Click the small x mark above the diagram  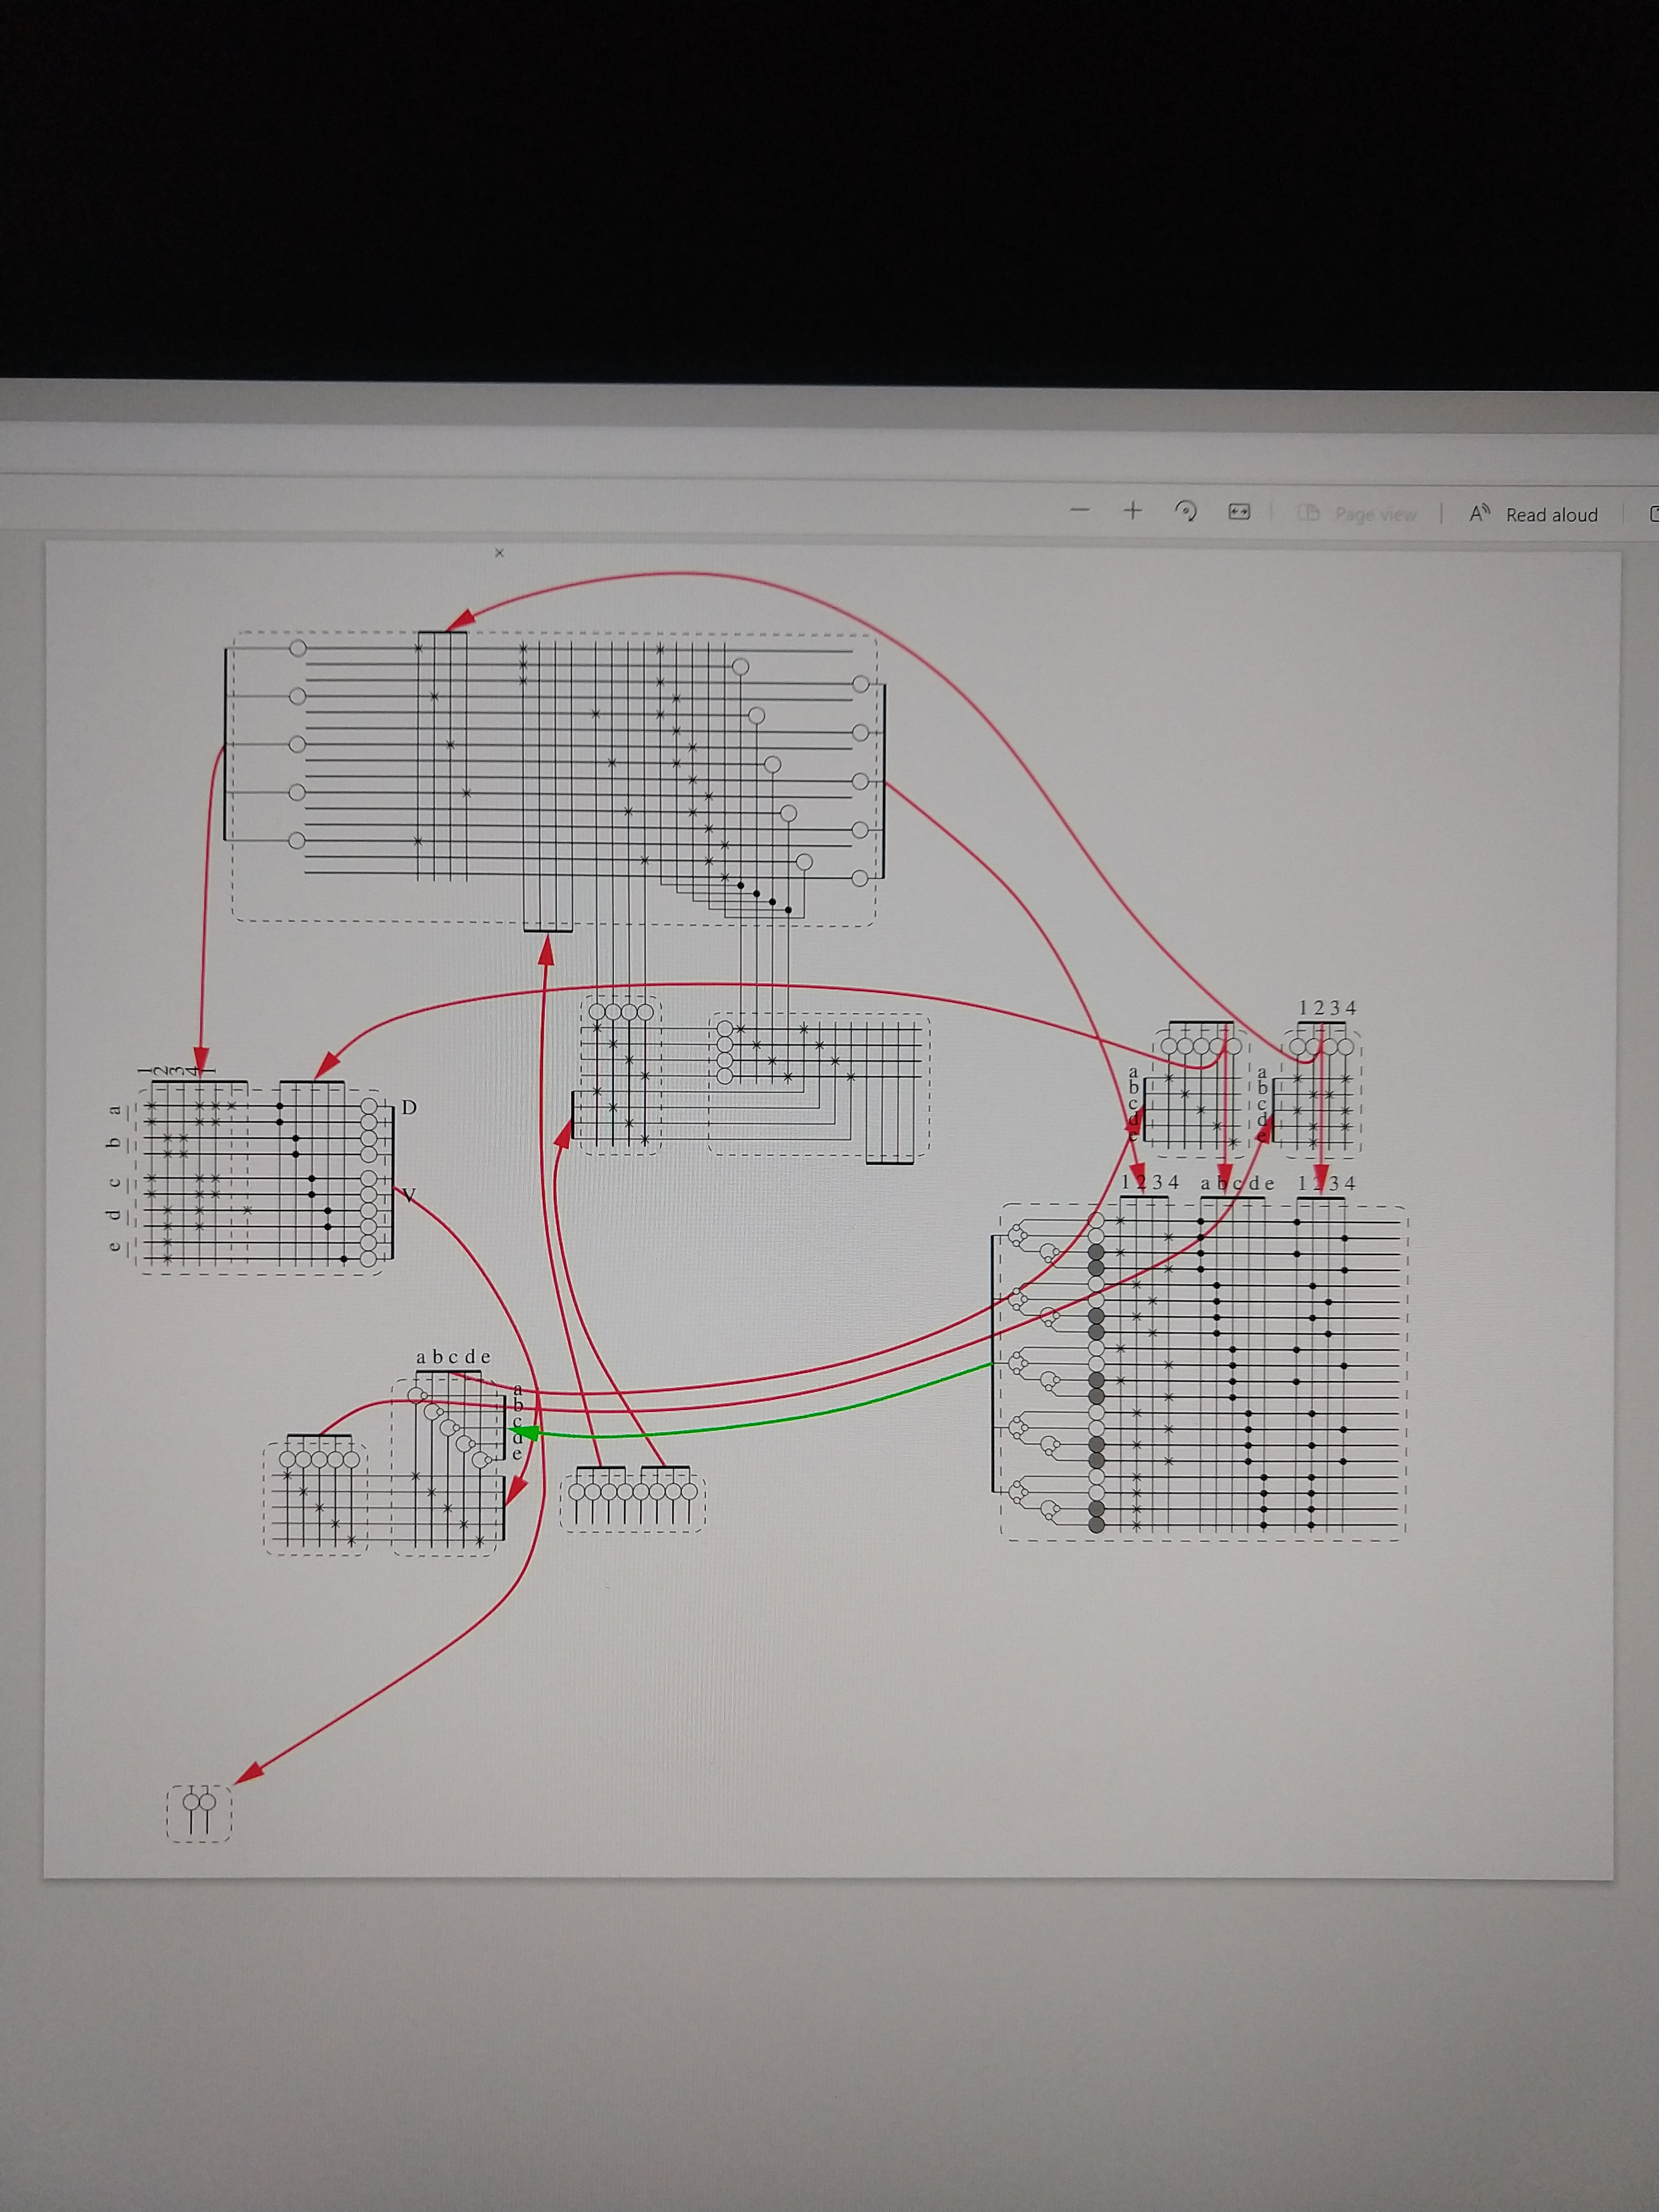tap(499, 553)
